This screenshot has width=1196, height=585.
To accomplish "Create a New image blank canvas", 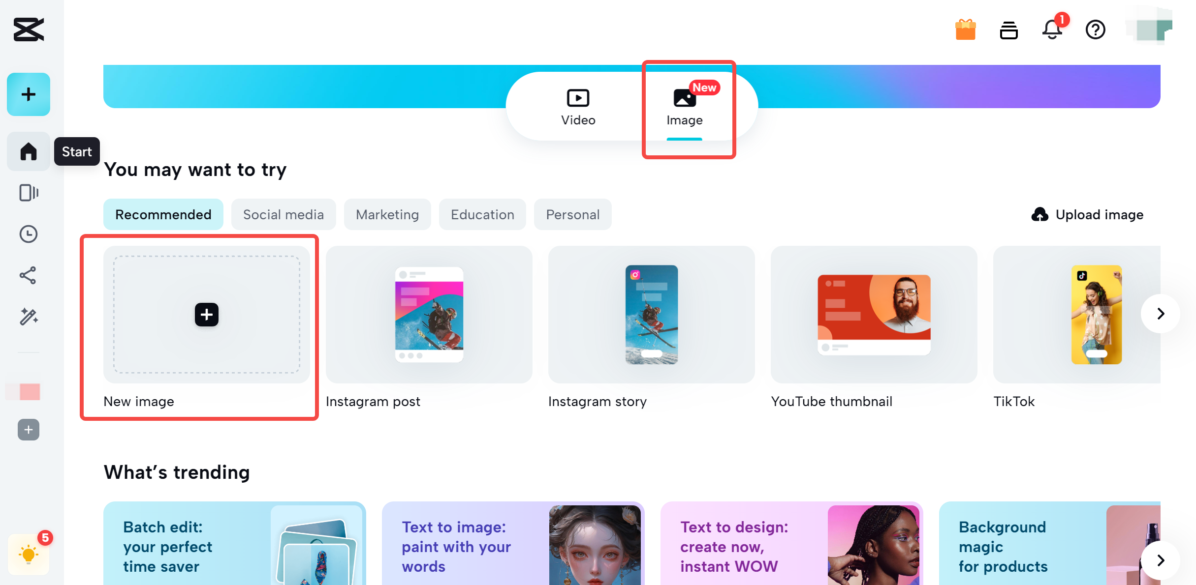I will coord(207,315).
